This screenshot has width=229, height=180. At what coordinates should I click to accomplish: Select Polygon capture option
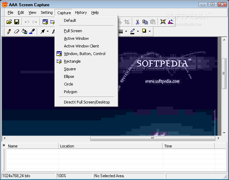86,92
